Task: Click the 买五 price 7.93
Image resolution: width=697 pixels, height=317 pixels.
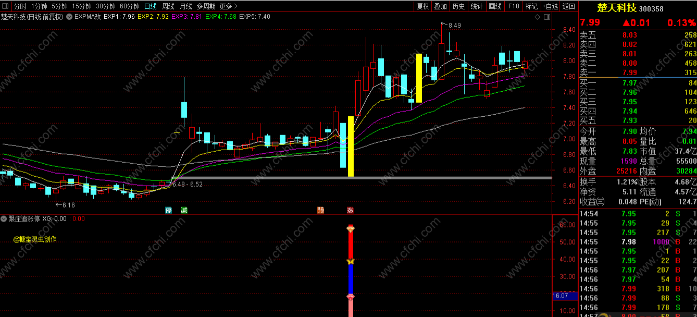Action: 629,120
